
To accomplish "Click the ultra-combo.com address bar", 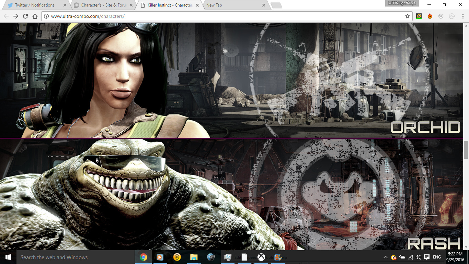I will pyautogui.click(x=223, y=16).
